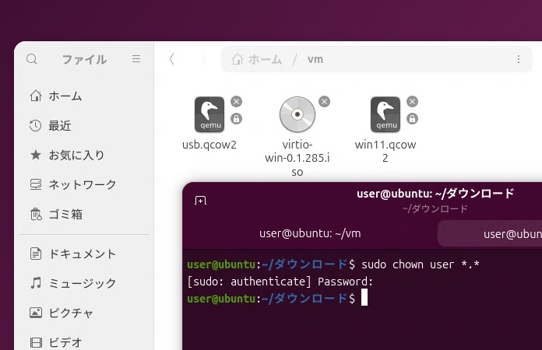This screenshot has height=350, width=542.
Task: Switch to the user@ubuntu: ~/vm terminal tab
Action: pos(310,233)
